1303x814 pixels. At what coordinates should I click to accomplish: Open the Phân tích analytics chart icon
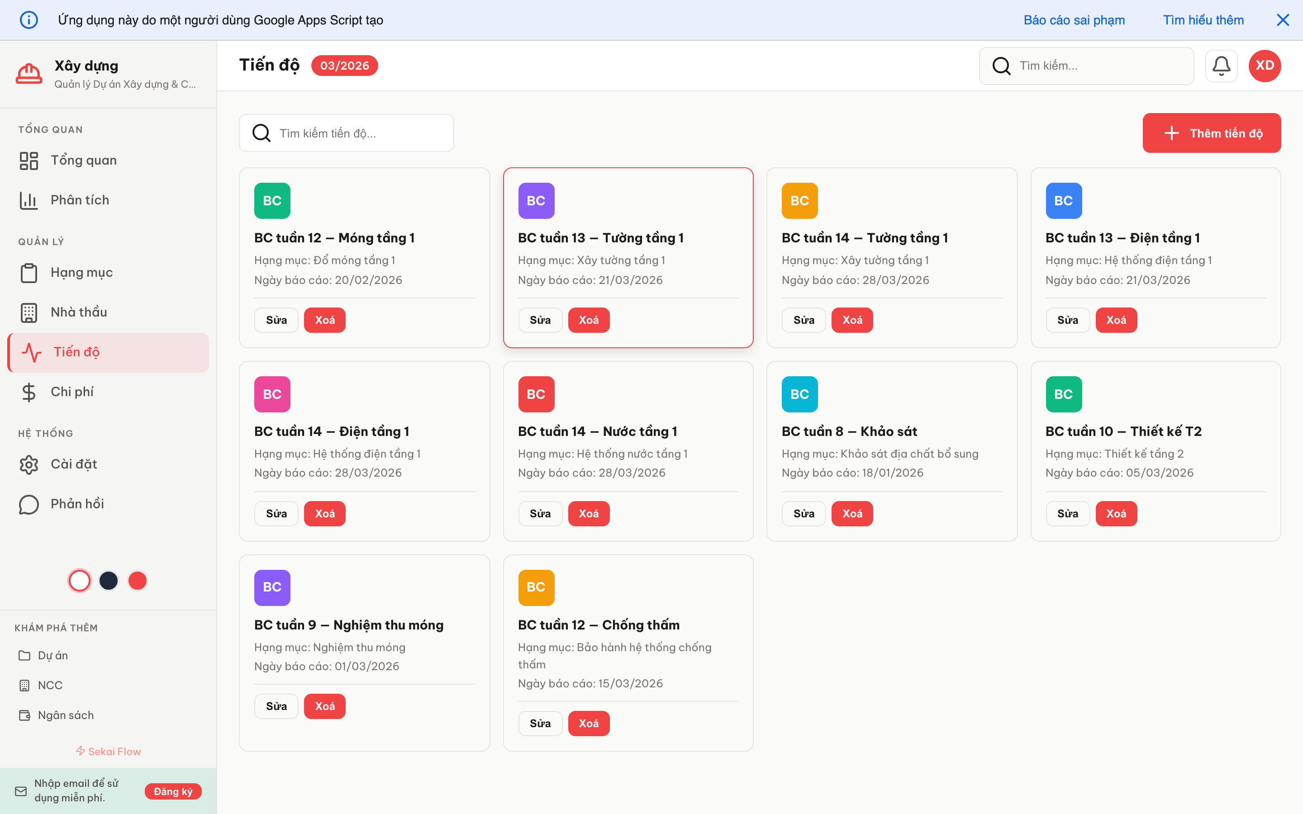tap(29, 200)
